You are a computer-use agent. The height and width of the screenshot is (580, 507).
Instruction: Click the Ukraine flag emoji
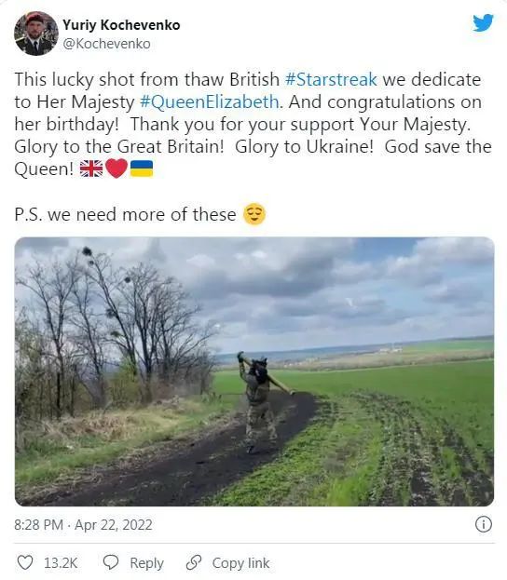pos(142,169)
